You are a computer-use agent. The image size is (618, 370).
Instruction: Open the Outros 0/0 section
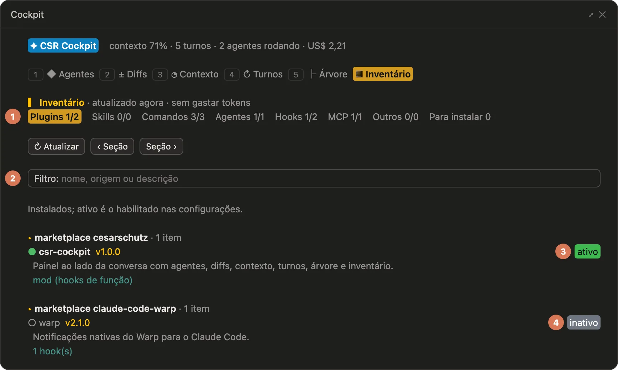[x=396, y=117]
